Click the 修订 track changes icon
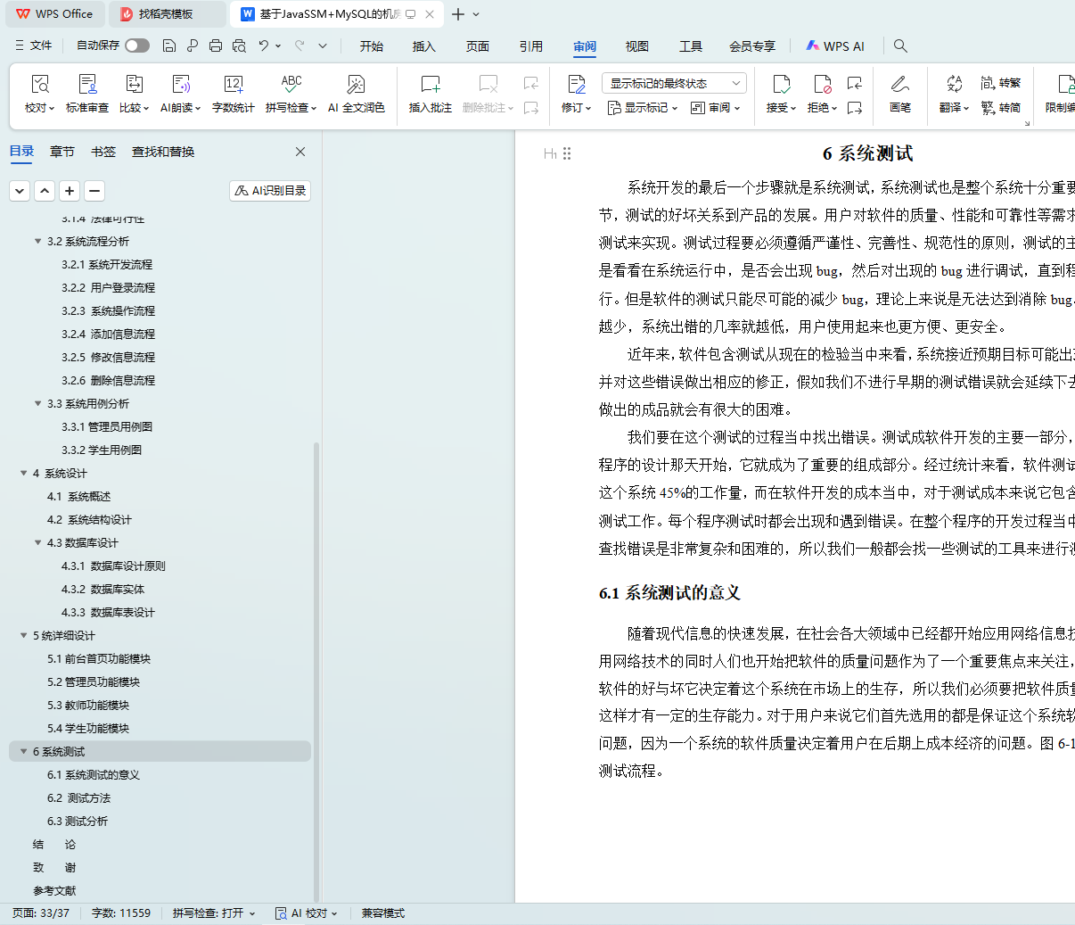This screenshot has height=925, width=1075. (577, 85)
